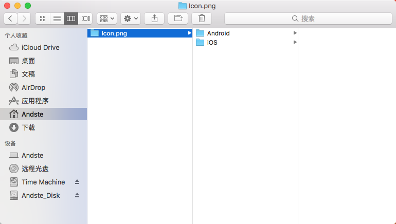Select Time Machine disk in sidebar
396x224 pixels.
[43, 182]
